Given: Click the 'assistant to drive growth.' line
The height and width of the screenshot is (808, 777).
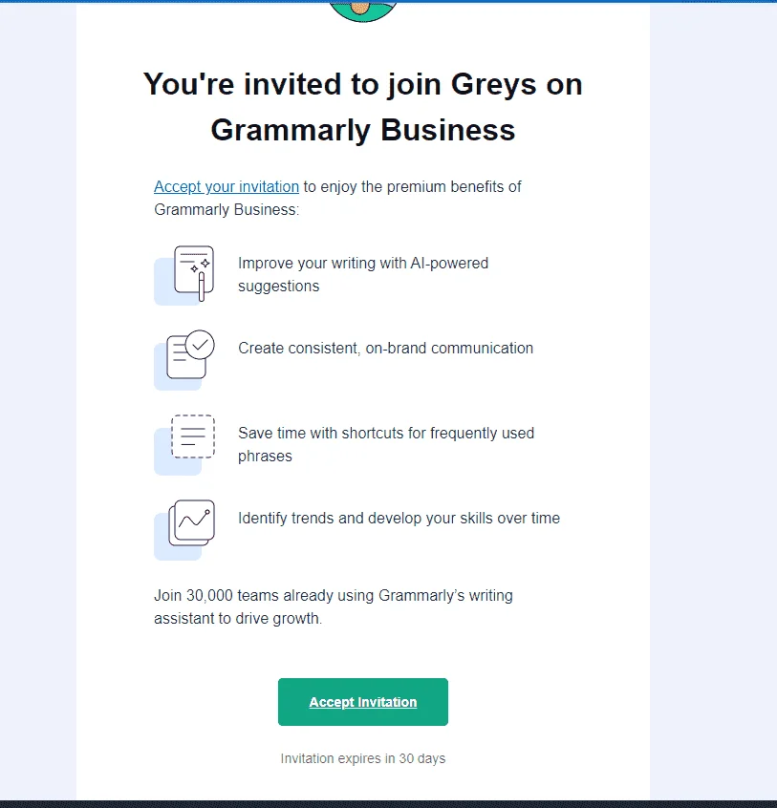Looking at the screenshot, I should click(x=238, y=618).
